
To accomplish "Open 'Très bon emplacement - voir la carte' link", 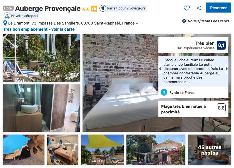I will (x=39, y=29).
